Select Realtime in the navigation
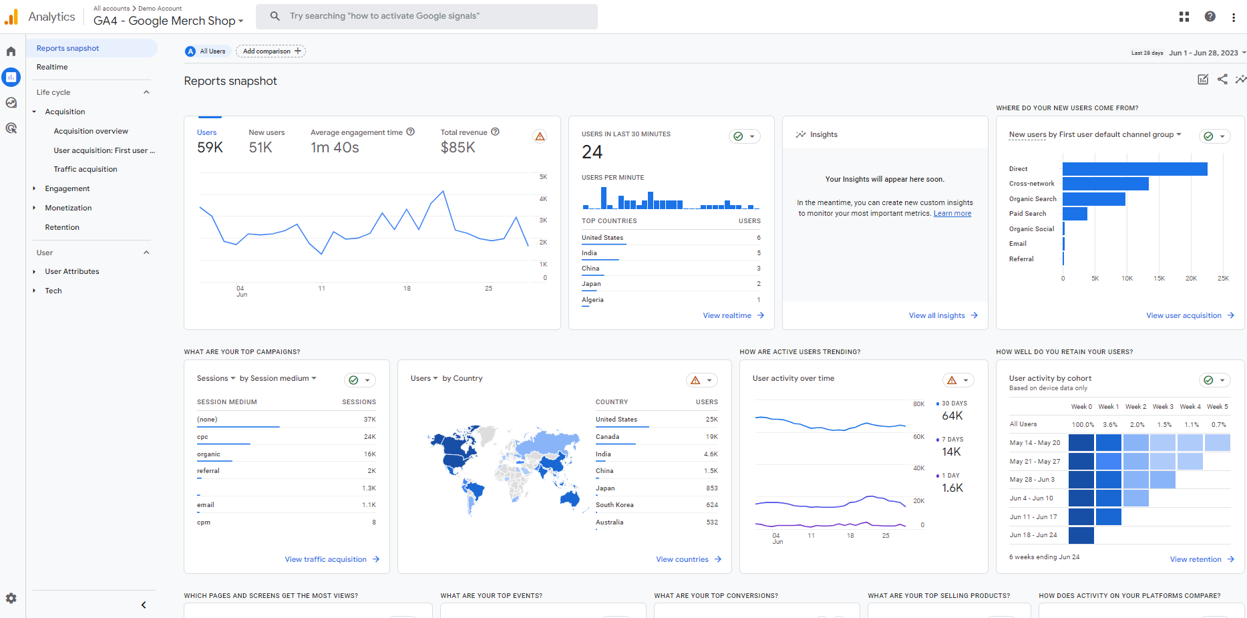The image size is (1247, 618). click(x=52, y=67)
